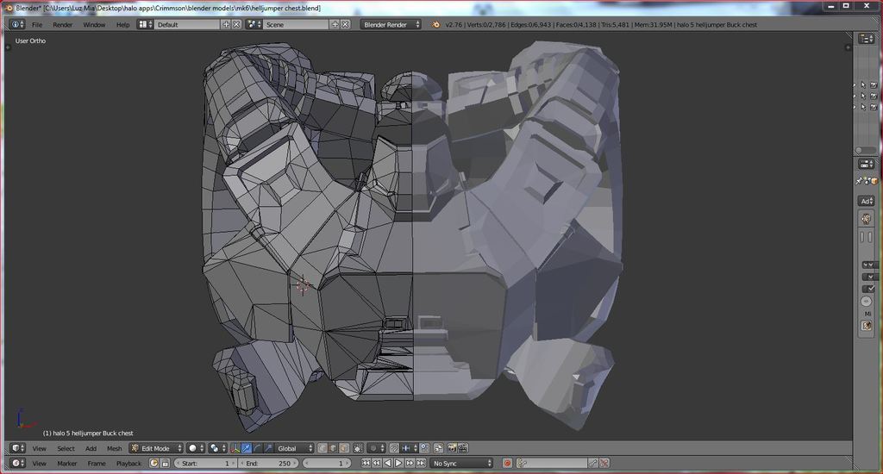883x474 pixels.
Task: Add a new screen layout
Action: click(x=227, y=24)
